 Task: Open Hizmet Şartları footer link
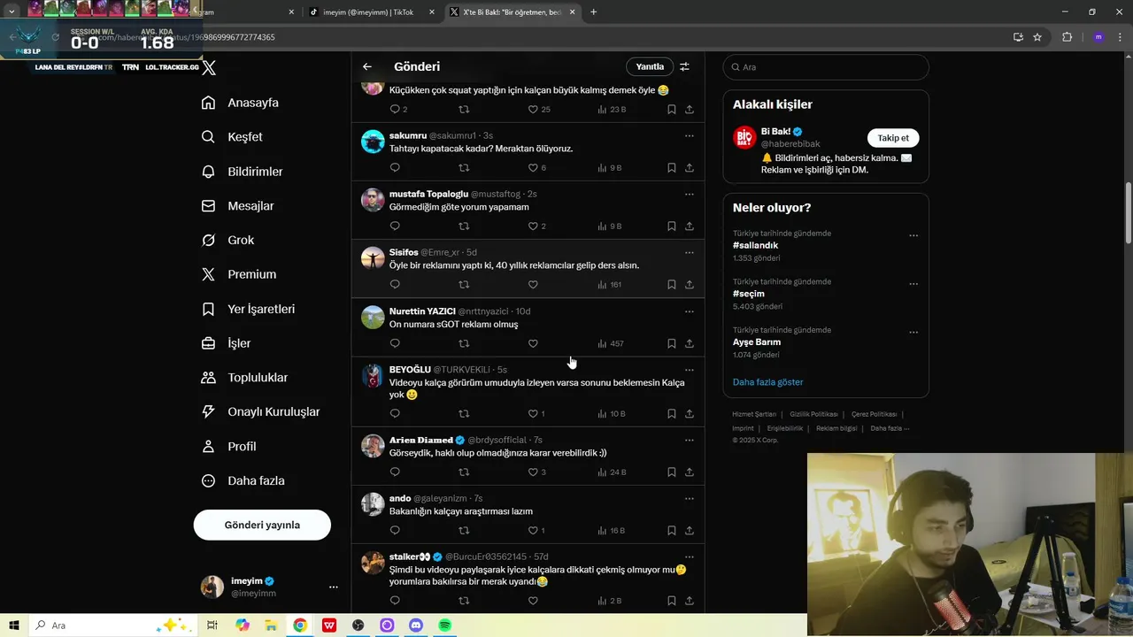click(754, 414)
